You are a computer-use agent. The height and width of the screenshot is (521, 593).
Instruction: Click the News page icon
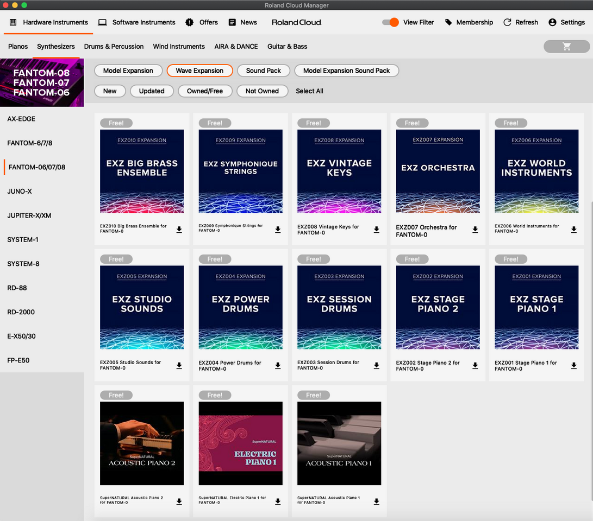coord(232,22)
